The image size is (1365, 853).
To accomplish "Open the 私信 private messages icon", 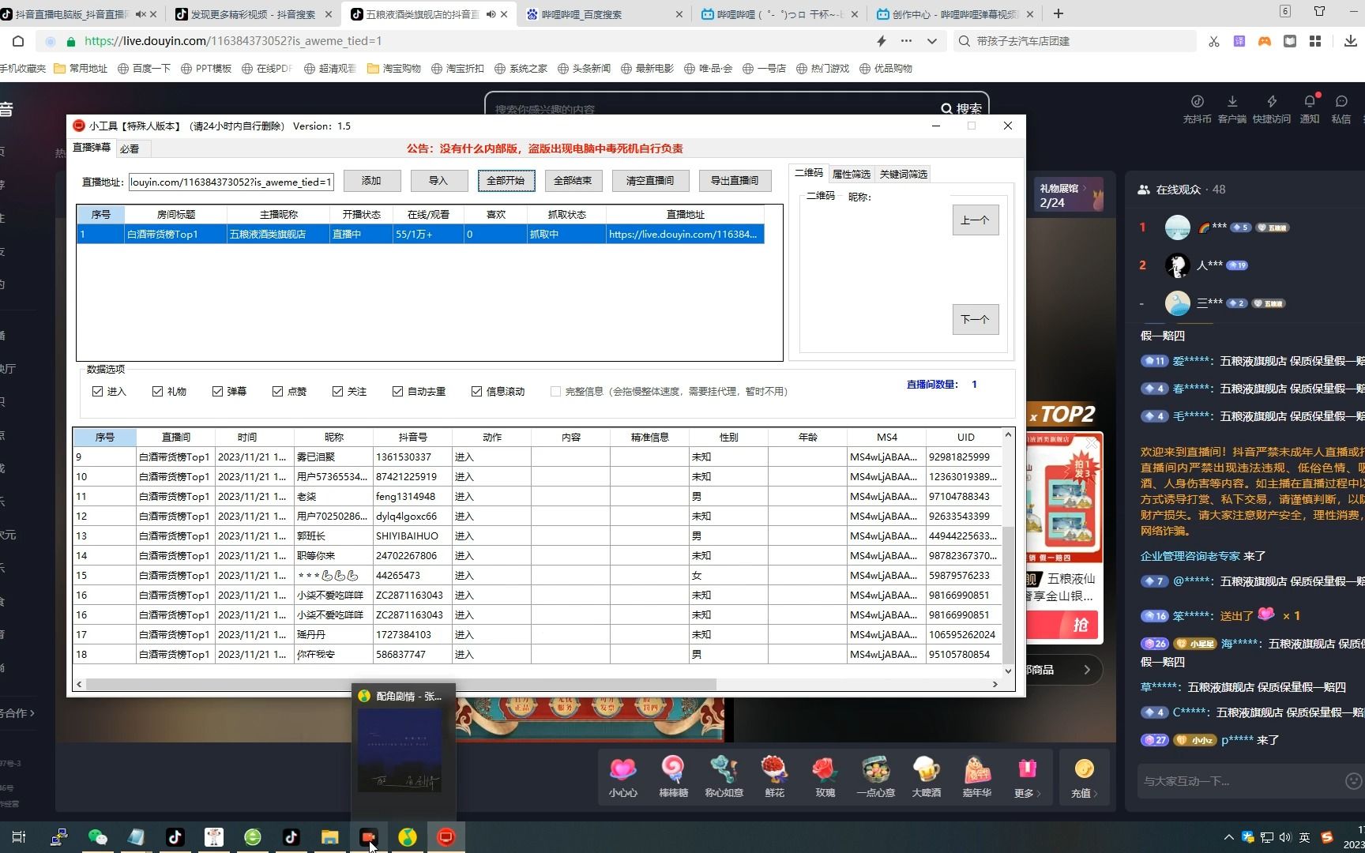I will pyautogui.click(x=1341, y=101).
